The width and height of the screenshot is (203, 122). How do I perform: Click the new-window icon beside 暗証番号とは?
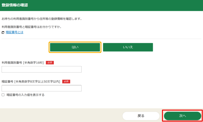[3, 32]
